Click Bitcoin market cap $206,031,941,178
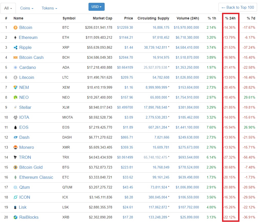Viewport: 264px width, 222px height. click(x=99, y=27)
